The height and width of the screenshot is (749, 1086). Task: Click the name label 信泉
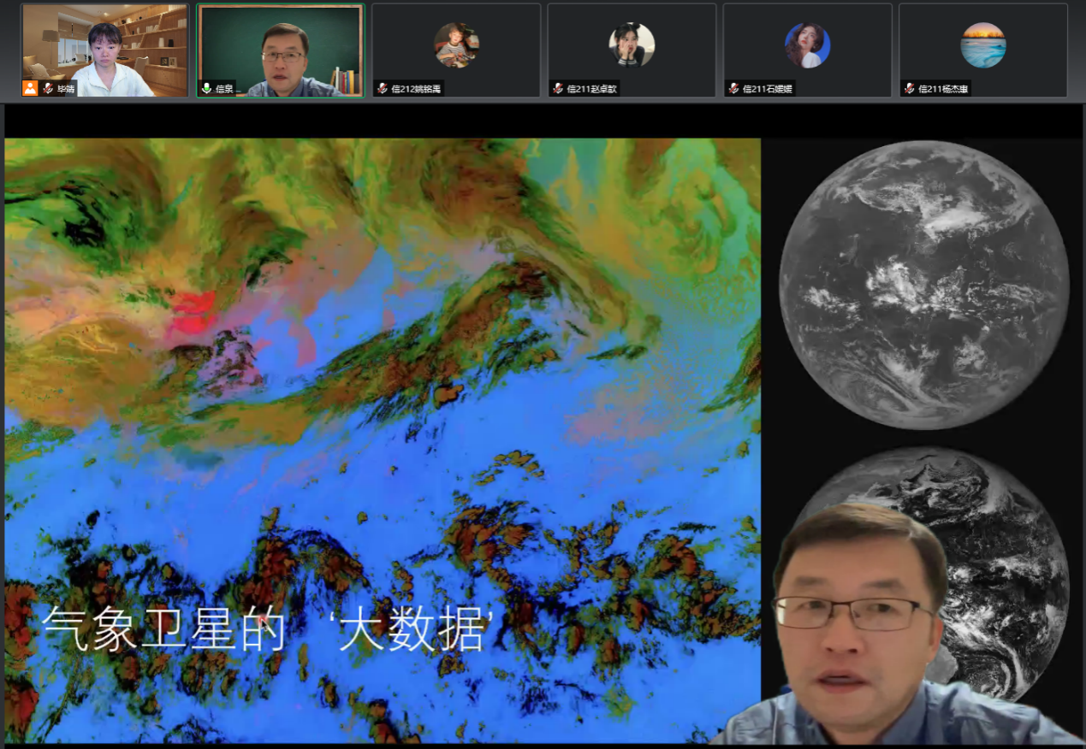pos(224,88)
